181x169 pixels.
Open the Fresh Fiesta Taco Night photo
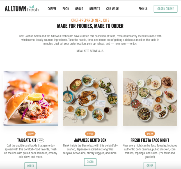pos(150,98)
